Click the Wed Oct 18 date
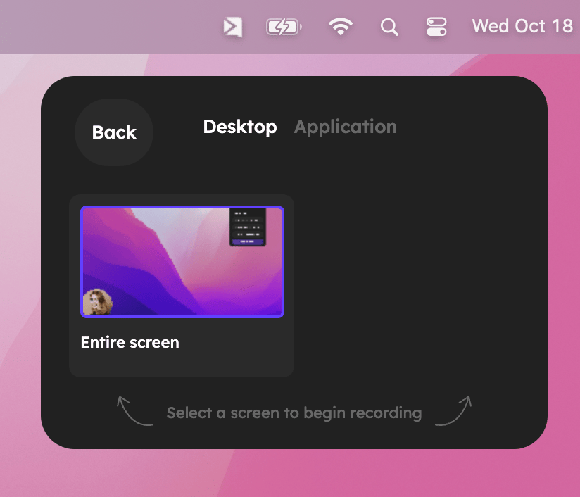Screen dimensions: 580x497 point(522,26)
